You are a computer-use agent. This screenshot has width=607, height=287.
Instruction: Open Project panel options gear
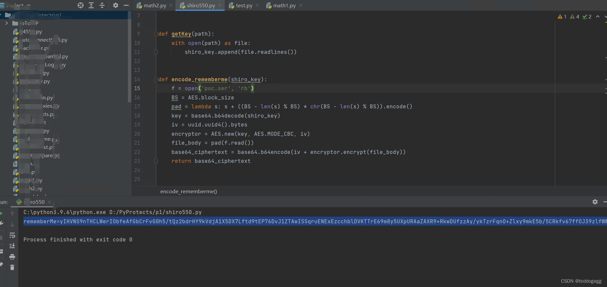116,5
